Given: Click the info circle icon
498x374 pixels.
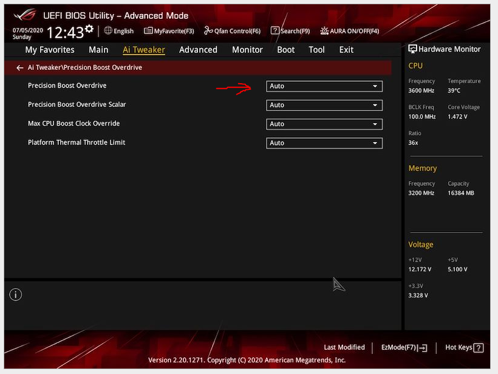Looking at the screenshot, I should [x=16, y=294].
